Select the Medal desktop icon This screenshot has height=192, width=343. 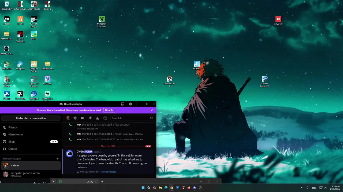[x=7, y=21]
